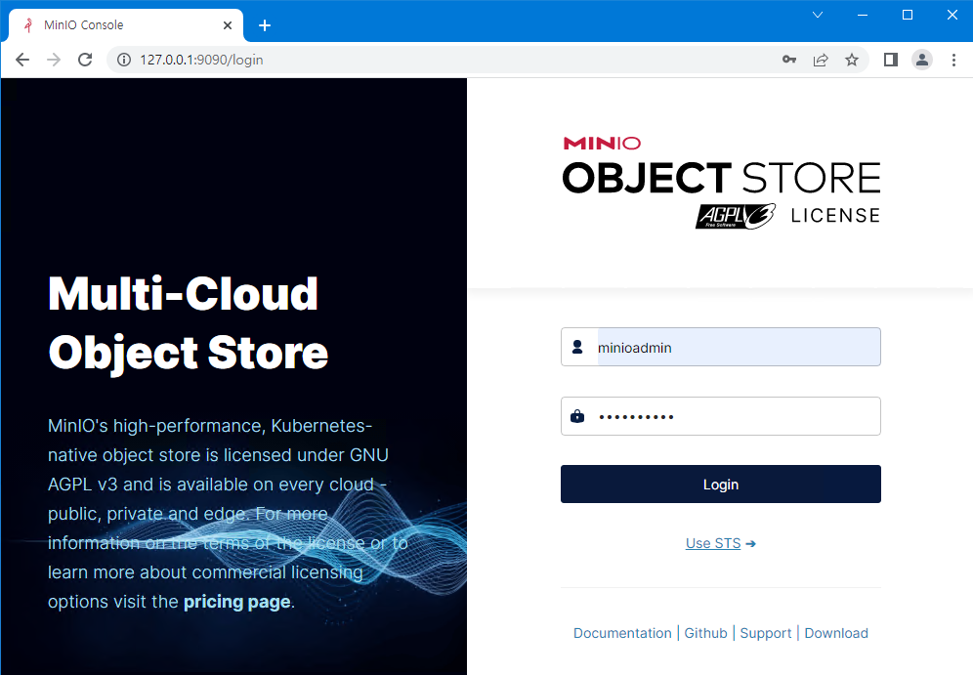Follow the pricing page link
This screenshot has height=675, width=973.
point(237,602)
